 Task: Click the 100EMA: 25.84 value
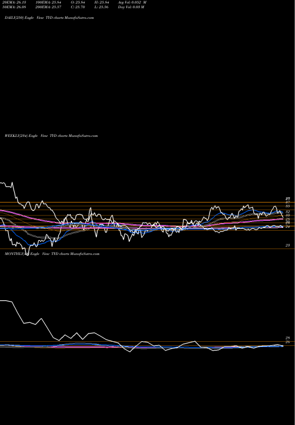[x=48, y=2]
